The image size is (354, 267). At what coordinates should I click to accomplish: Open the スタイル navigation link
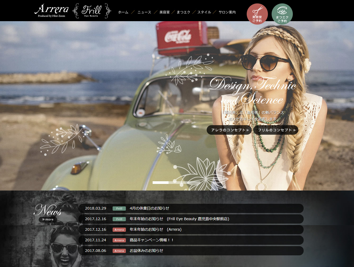point(204,12)
